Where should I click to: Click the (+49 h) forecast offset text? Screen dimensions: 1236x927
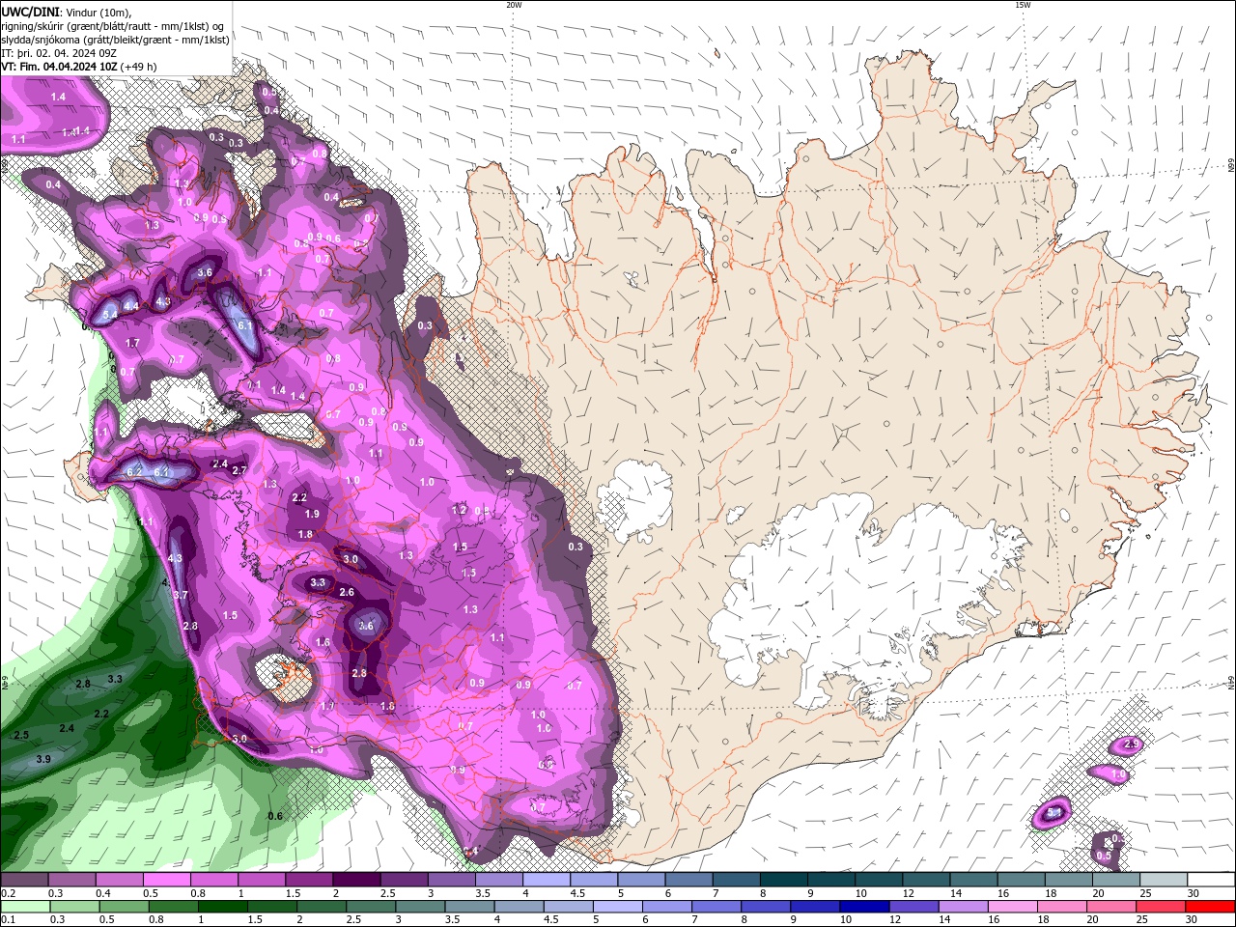click(139, 67)
